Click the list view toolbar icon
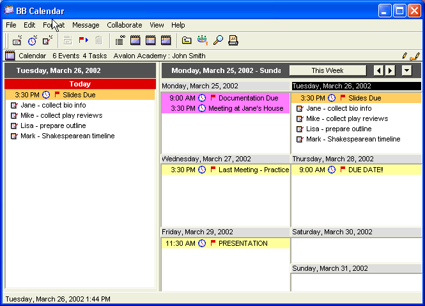 (120, 40)
